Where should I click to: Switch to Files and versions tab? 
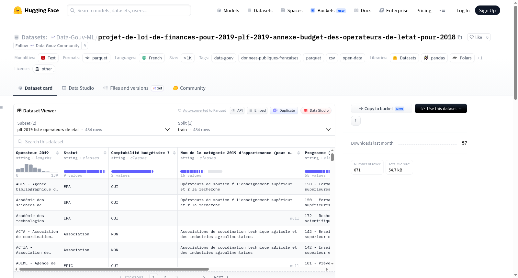(x=133, y=88)
